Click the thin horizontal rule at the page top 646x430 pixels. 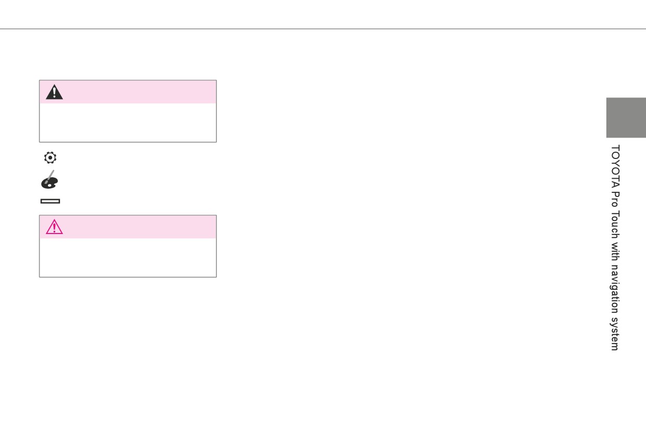tap(323, 29)
